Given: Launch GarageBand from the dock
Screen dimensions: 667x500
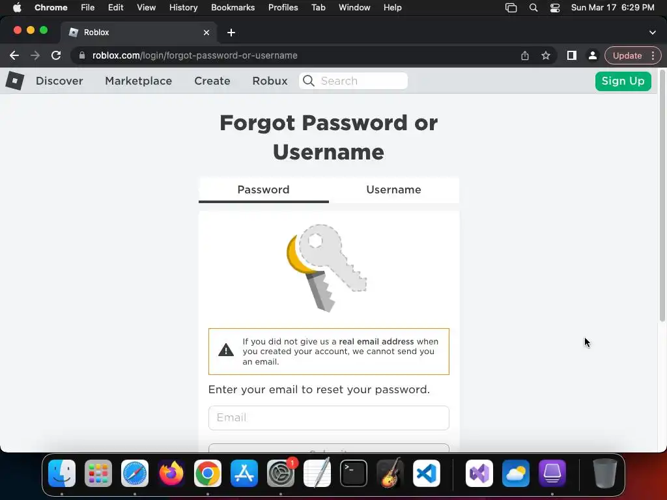Looking at the screenshot, I should 390,473.
